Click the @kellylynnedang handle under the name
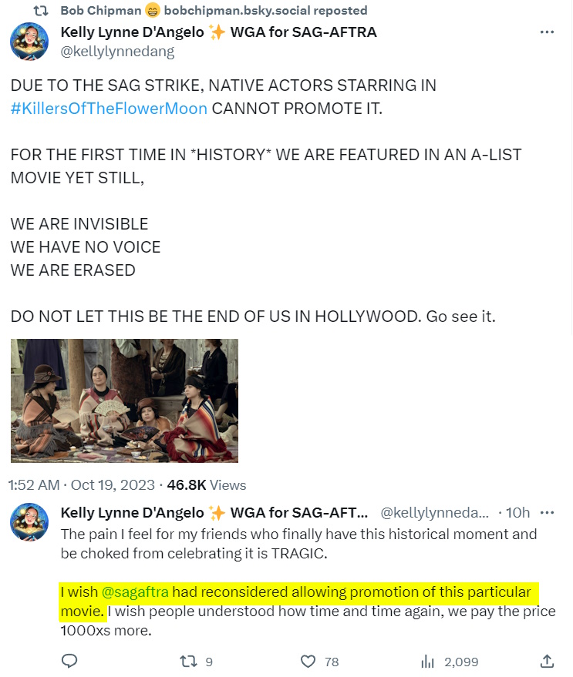573x677 pixels. (117, 52)
